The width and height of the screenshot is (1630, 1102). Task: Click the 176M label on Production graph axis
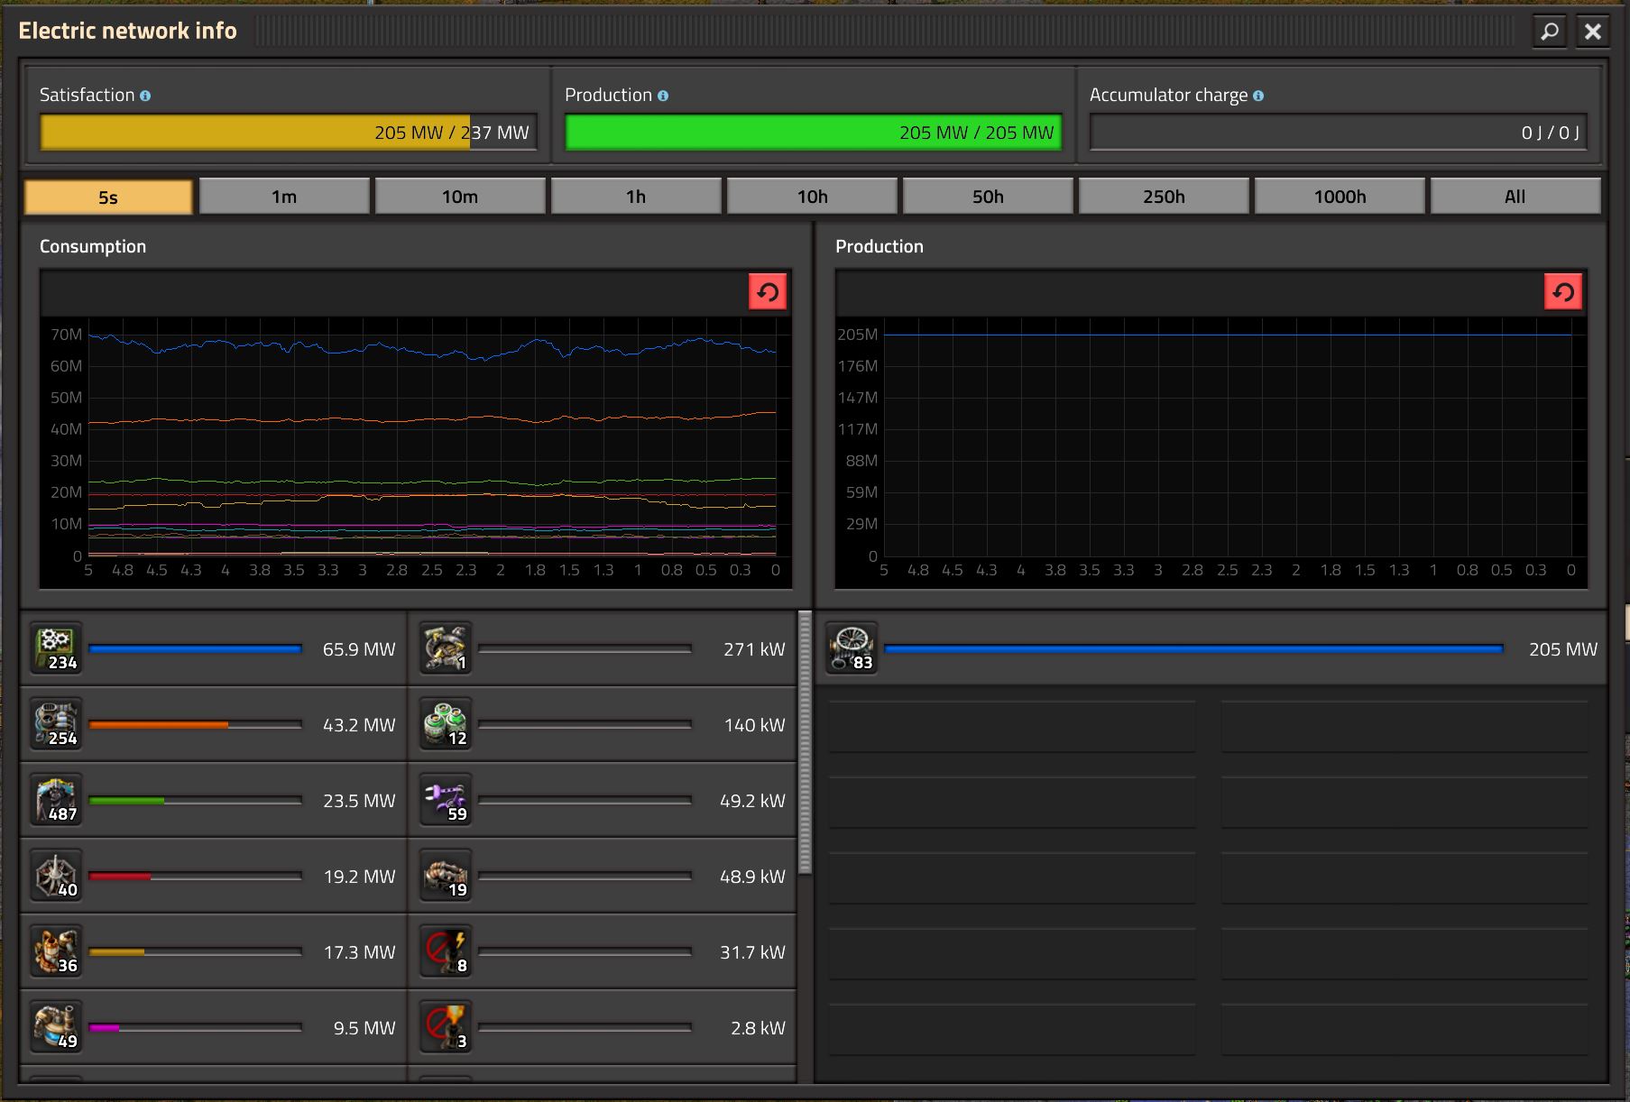click(857, 366)
